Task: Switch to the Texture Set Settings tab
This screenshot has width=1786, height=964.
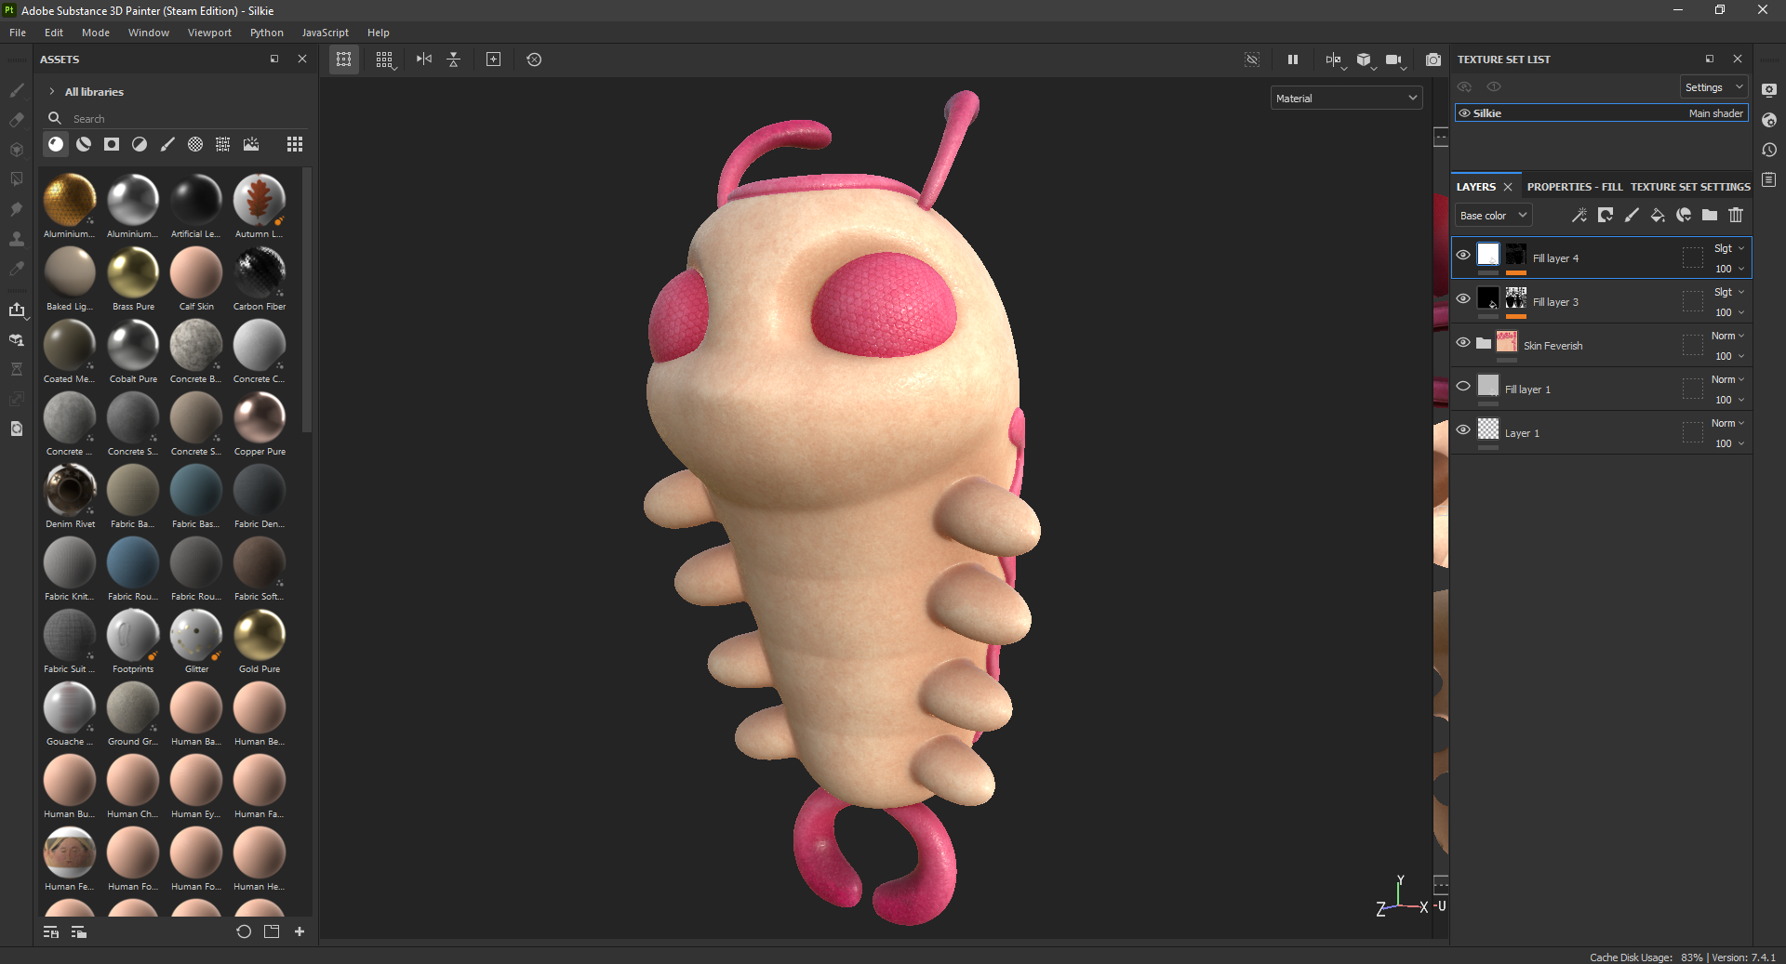Action: [1689, 187]
